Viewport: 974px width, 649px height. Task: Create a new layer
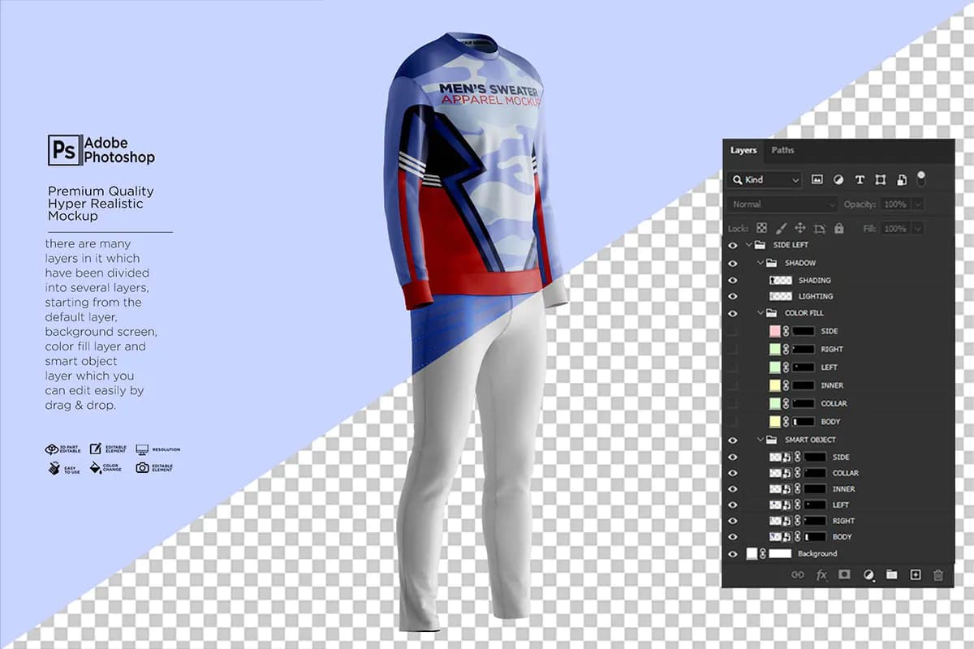(916, 574)
